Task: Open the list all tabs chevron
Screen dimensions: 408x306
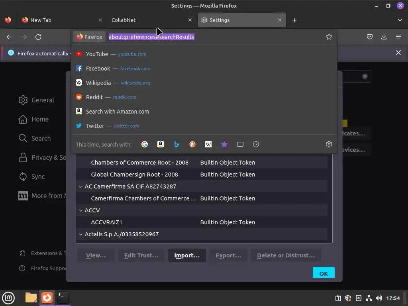Action: (x=400, y=20)
